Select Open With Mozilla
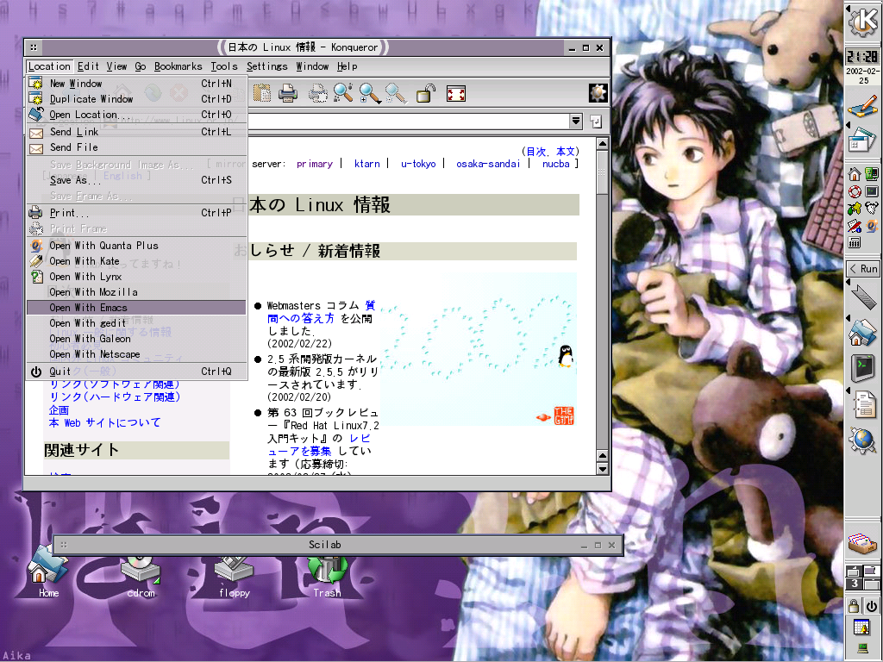The image size is (883, 662). tap(136, 292)
